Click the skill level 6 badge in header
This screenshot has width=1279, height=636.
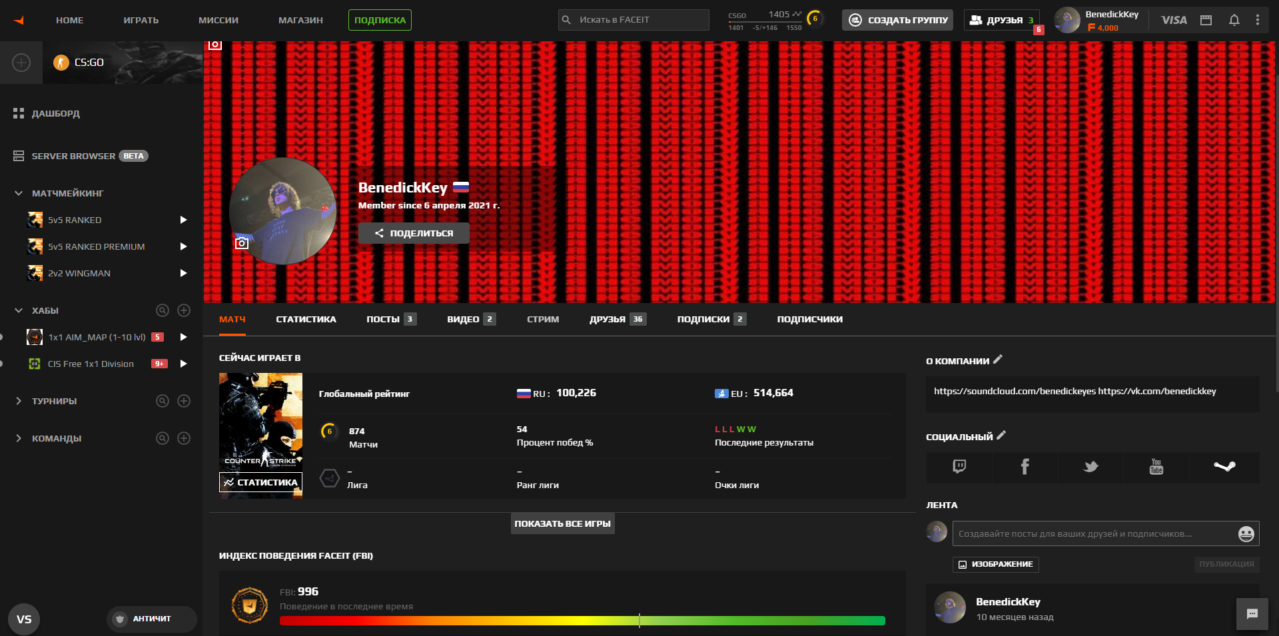[x=814, y=19]
